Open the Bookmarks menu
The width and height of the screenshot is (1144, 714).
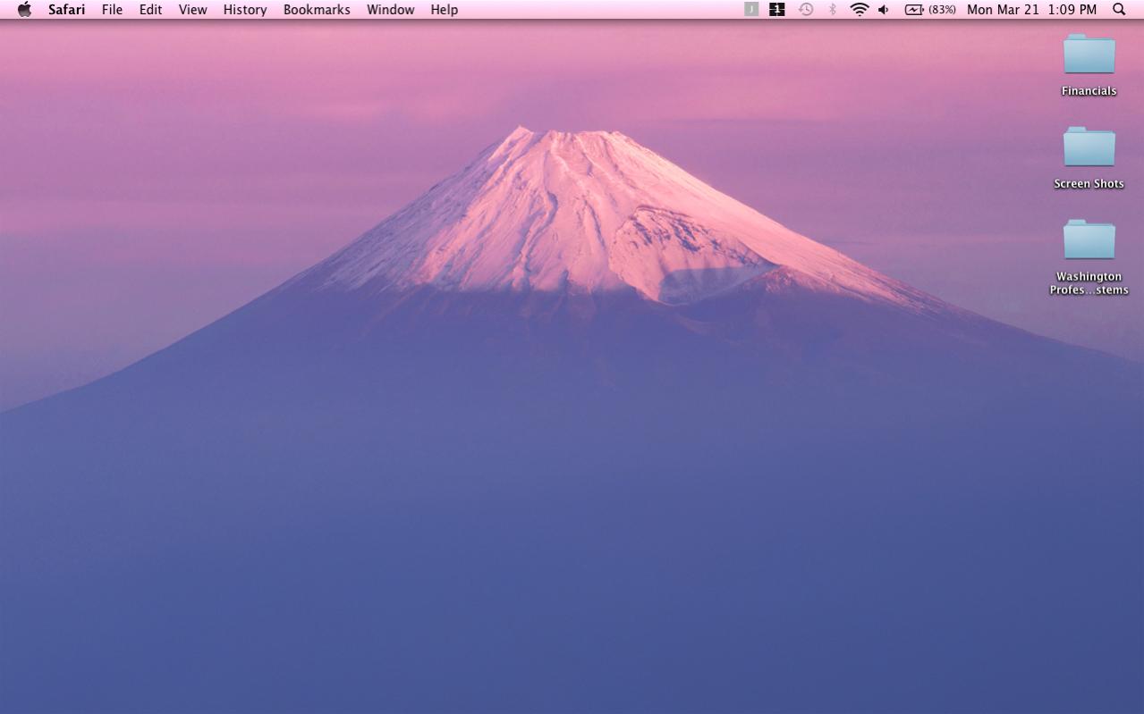pyautogui.click(x=317, y=10)
